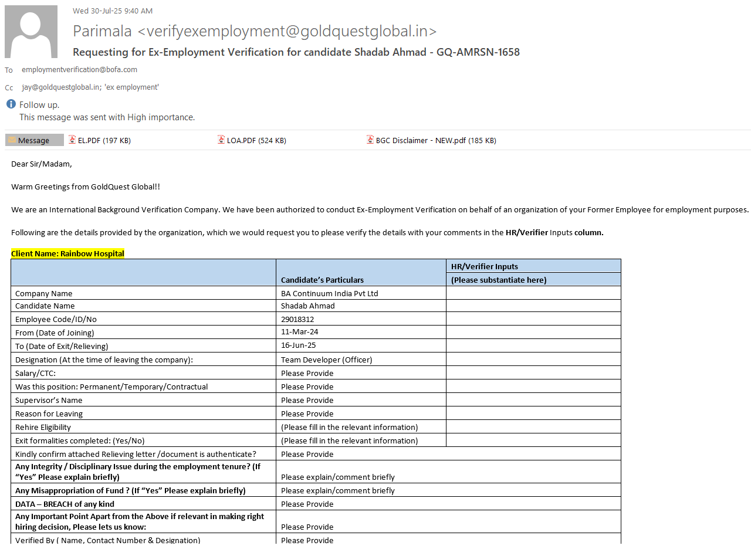The image size is (751, 549).
Task: Click HR/Verifier input cell for Company Name
Action: (533, 293)
